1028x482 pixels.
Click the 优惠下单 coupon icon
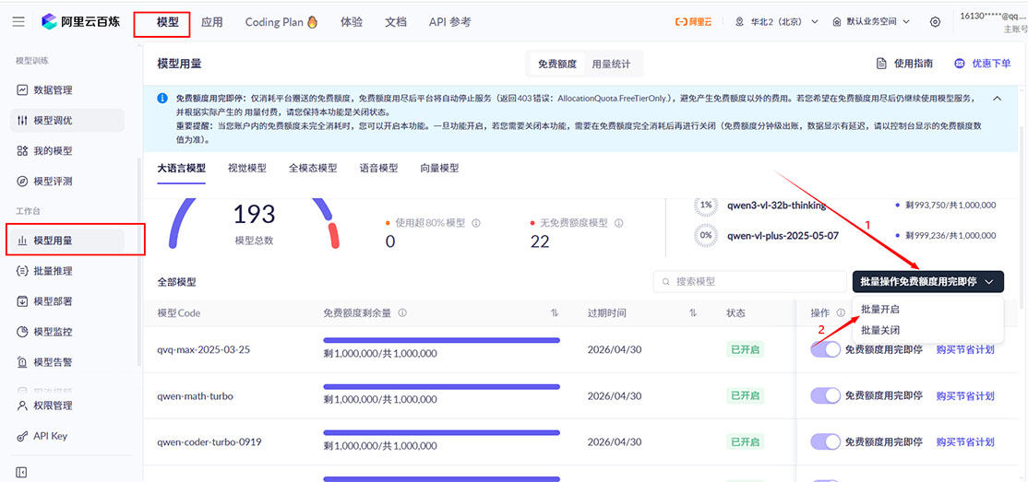960,64
